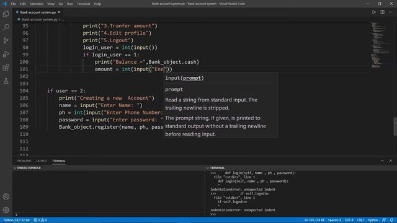Open the Accounts menu icon
The image size is (397, 223).
click(6, 196)
